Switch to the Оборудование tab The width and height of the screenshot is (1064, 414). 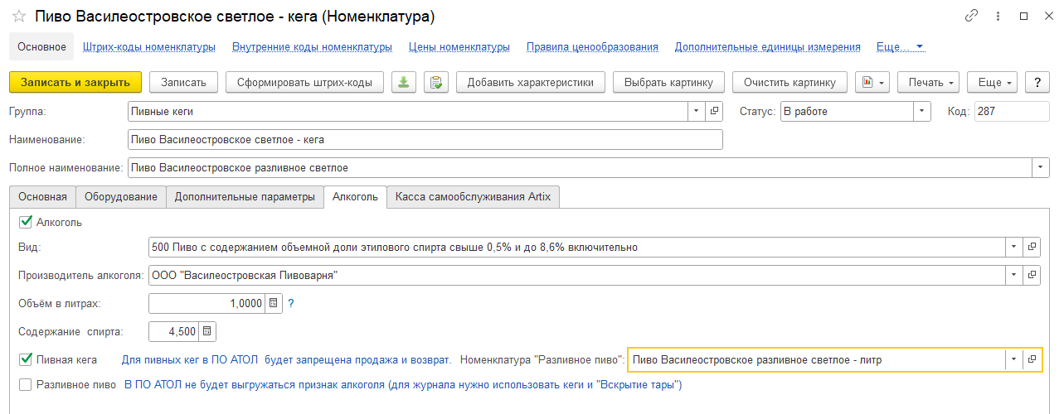point(120,196)
